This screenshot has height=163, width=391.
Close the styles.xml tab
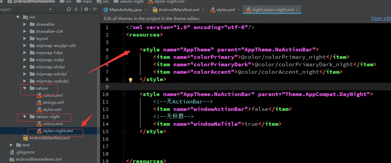tap(239, 10)
